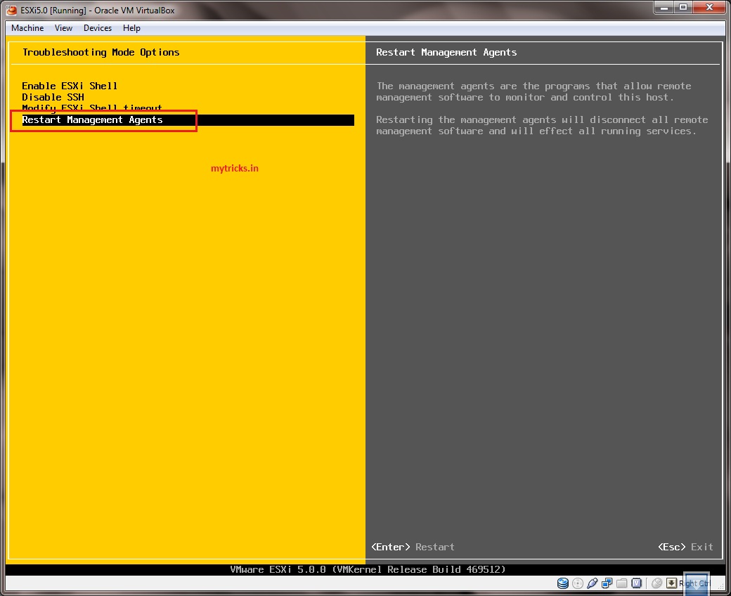Click the USB devices icon
The width and height of the screenshot is (731, 596).
592,583
